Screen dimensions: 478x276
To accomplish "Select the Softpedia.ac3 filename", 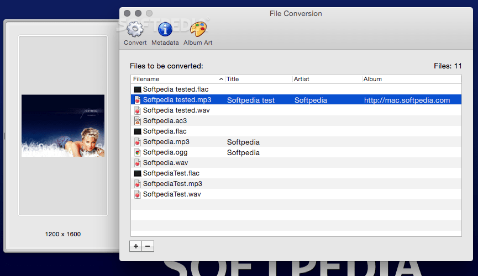I will point(165,121).
